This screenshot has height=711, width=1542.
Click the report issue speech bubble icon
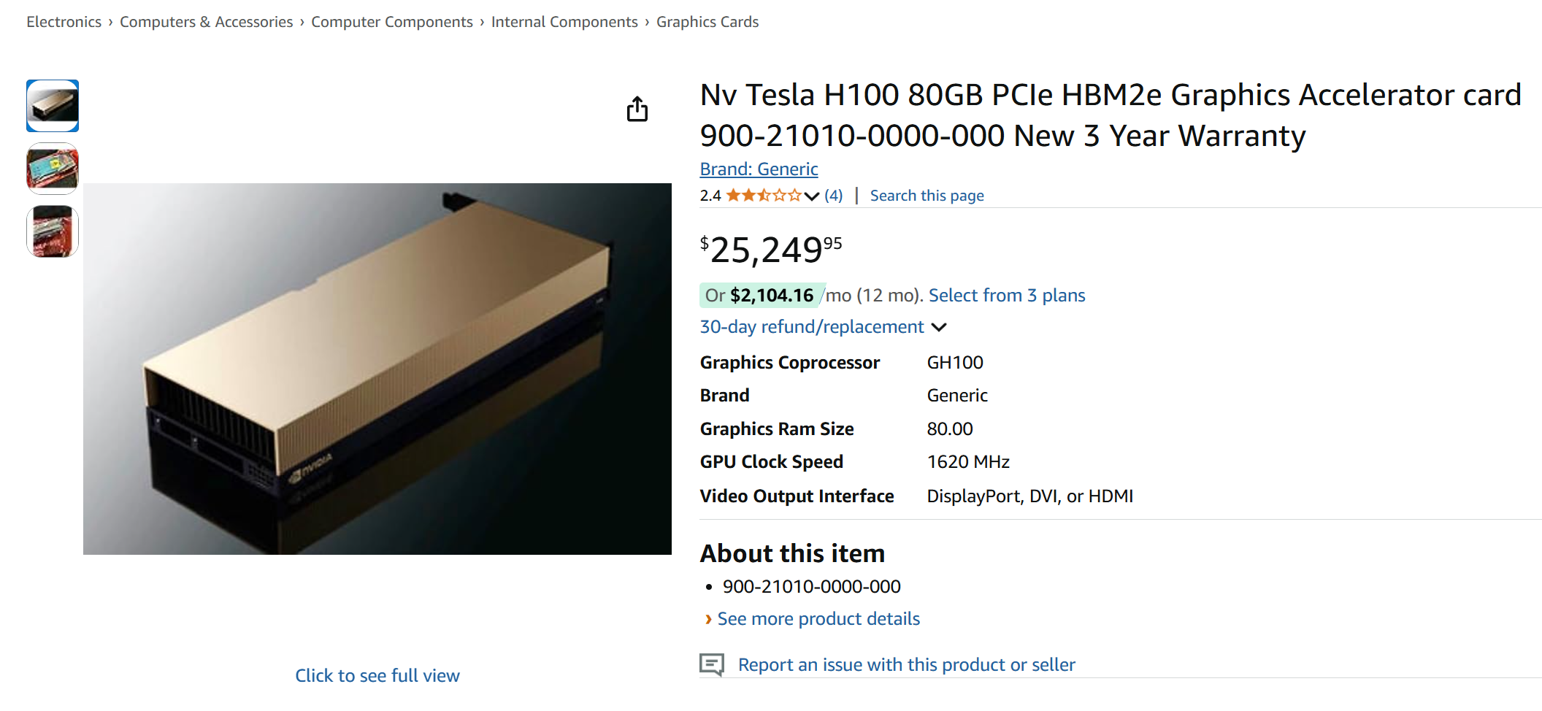712,664
